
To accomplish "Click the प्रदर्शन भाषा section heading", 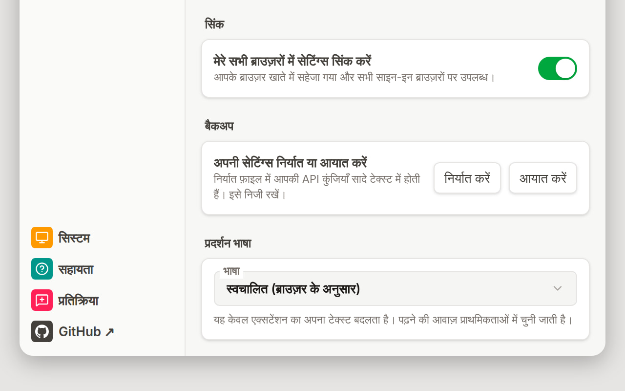I will point(228,243).
